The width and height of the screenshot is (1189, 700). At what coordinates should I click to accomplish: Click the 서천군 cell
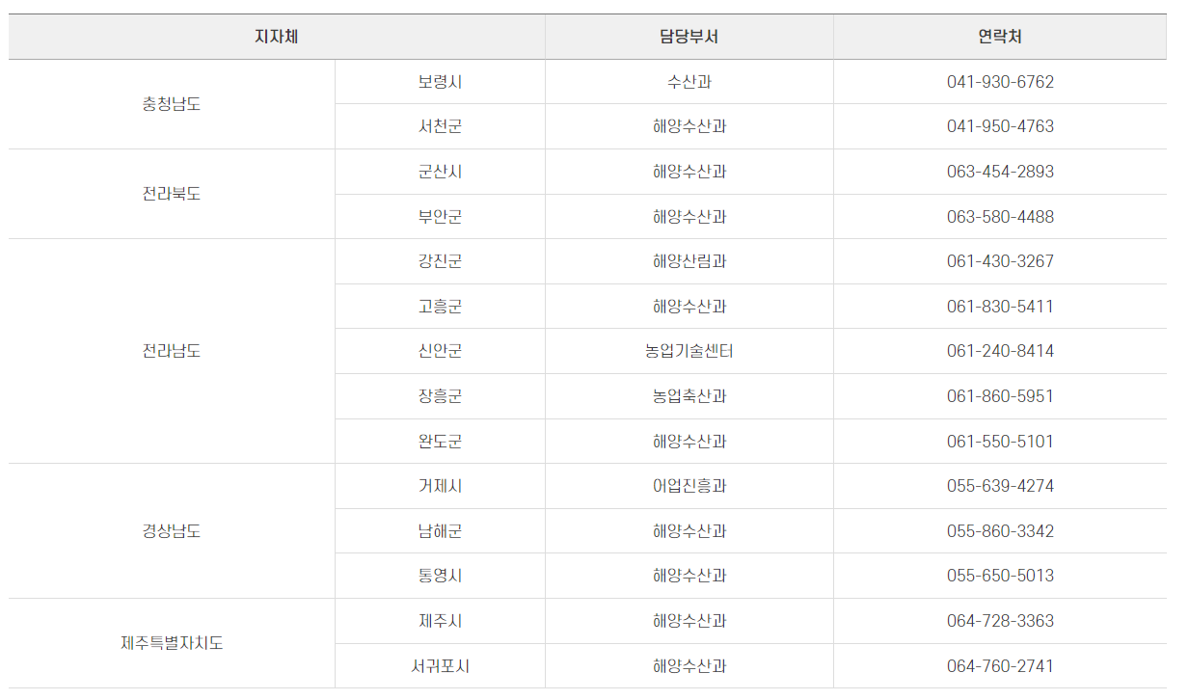point(440,126)
